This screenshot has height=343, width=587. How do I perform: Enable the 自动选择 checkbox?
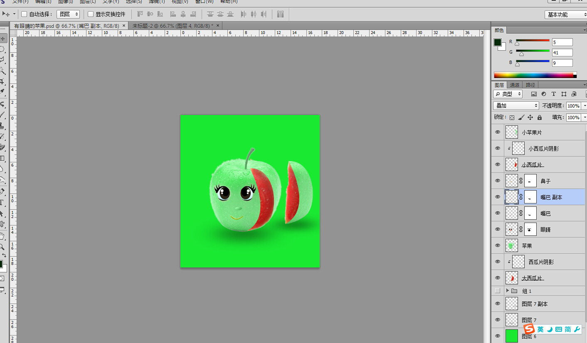24,14
